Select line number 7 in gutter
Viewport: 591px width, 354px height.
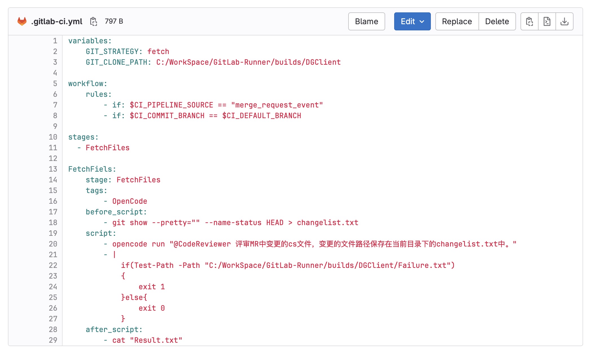(x=55, y=105)
